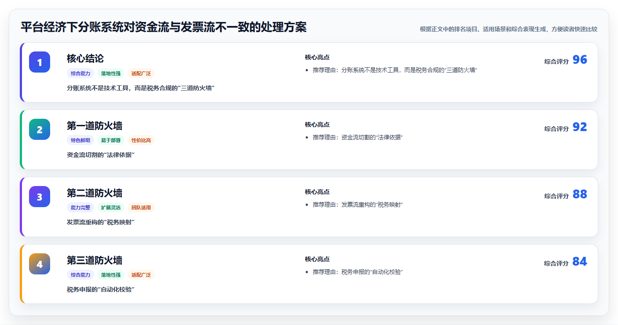The width and height of the screenshot is (618, 325).
Task: Select bullet 推荐理由：分账系统不是技术工具
Action: pyautogui.click(x=395, y=70)
